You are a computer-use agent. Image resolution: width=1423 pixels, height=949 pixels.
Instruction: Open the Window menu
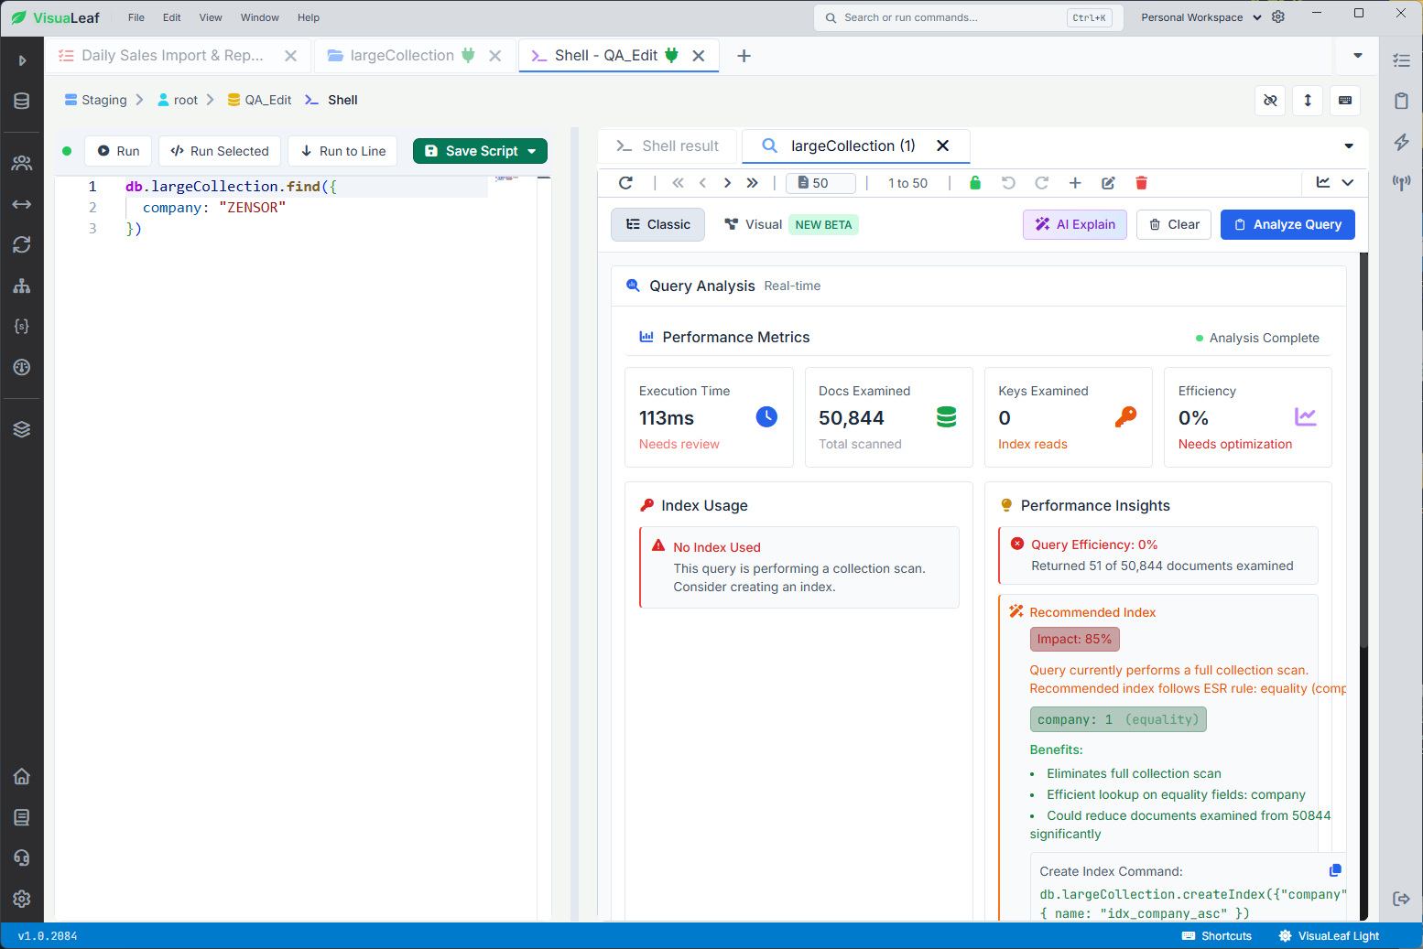click(260, 17)
